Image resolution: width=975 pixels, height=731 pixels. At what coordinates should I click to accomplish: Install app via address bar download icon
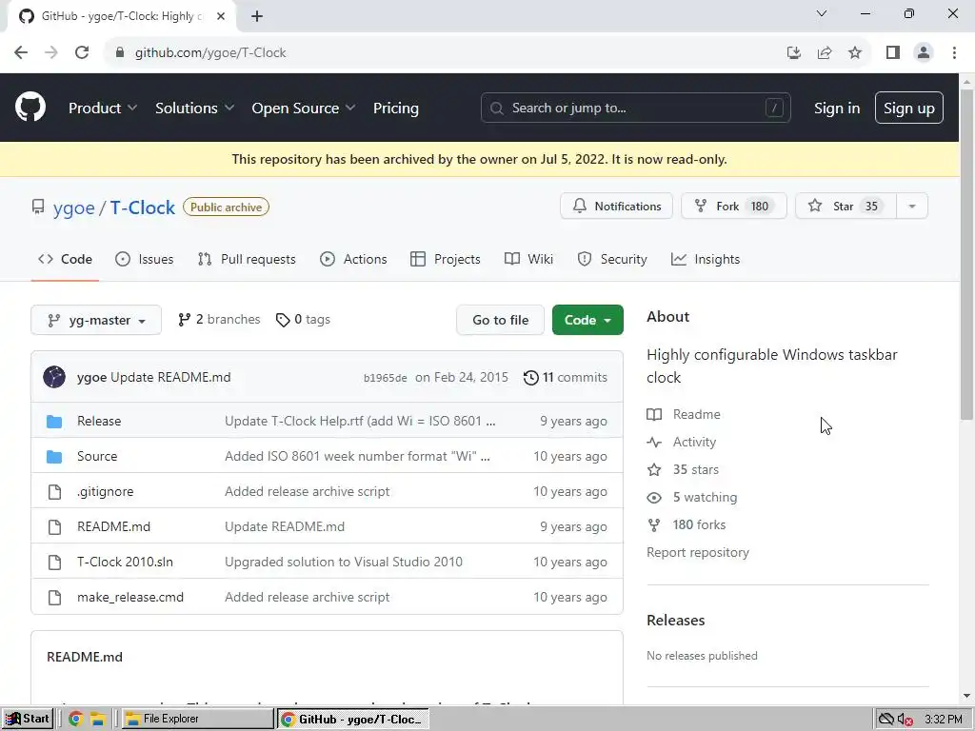[x=794, y=53]
